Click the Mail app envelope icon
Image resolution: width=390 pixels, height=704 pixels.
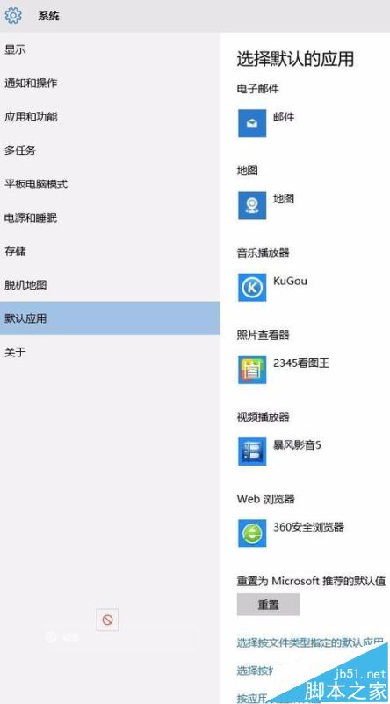click(252, 123)
